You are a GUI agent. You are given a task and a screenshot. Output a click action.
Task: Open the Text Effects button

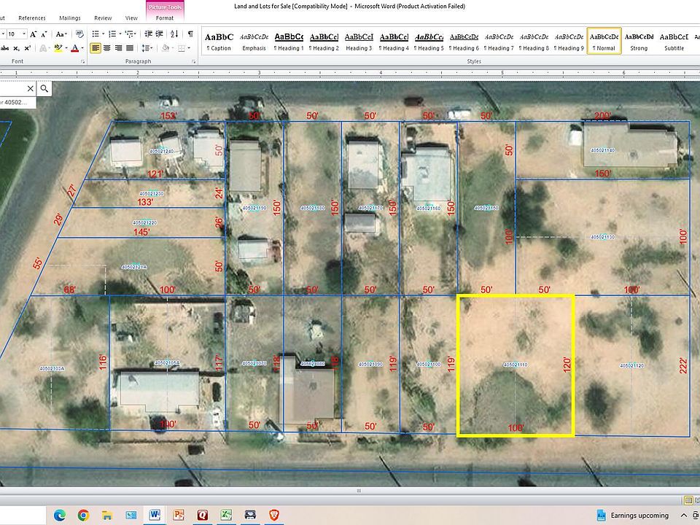point(43,48)
